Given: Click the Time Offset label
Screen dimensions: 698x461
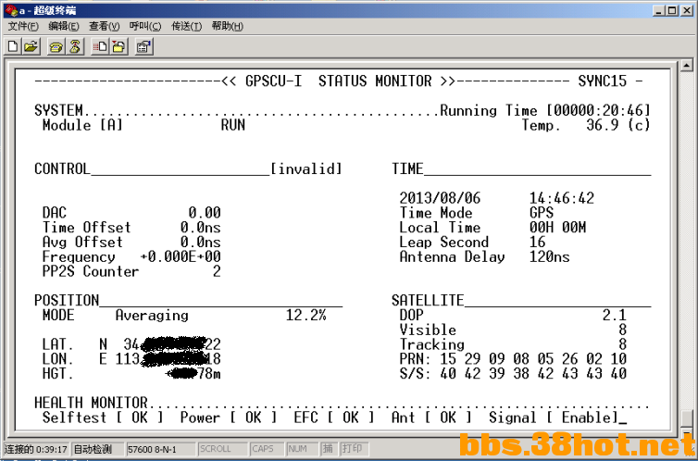Looking at the screenshot, I should click(86, 228).
